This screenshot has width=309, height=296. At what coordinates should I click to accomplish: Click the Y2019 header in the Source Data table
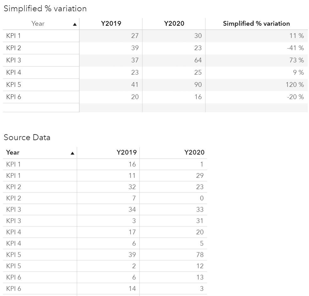pyautogui.click(x=126, y=152)
